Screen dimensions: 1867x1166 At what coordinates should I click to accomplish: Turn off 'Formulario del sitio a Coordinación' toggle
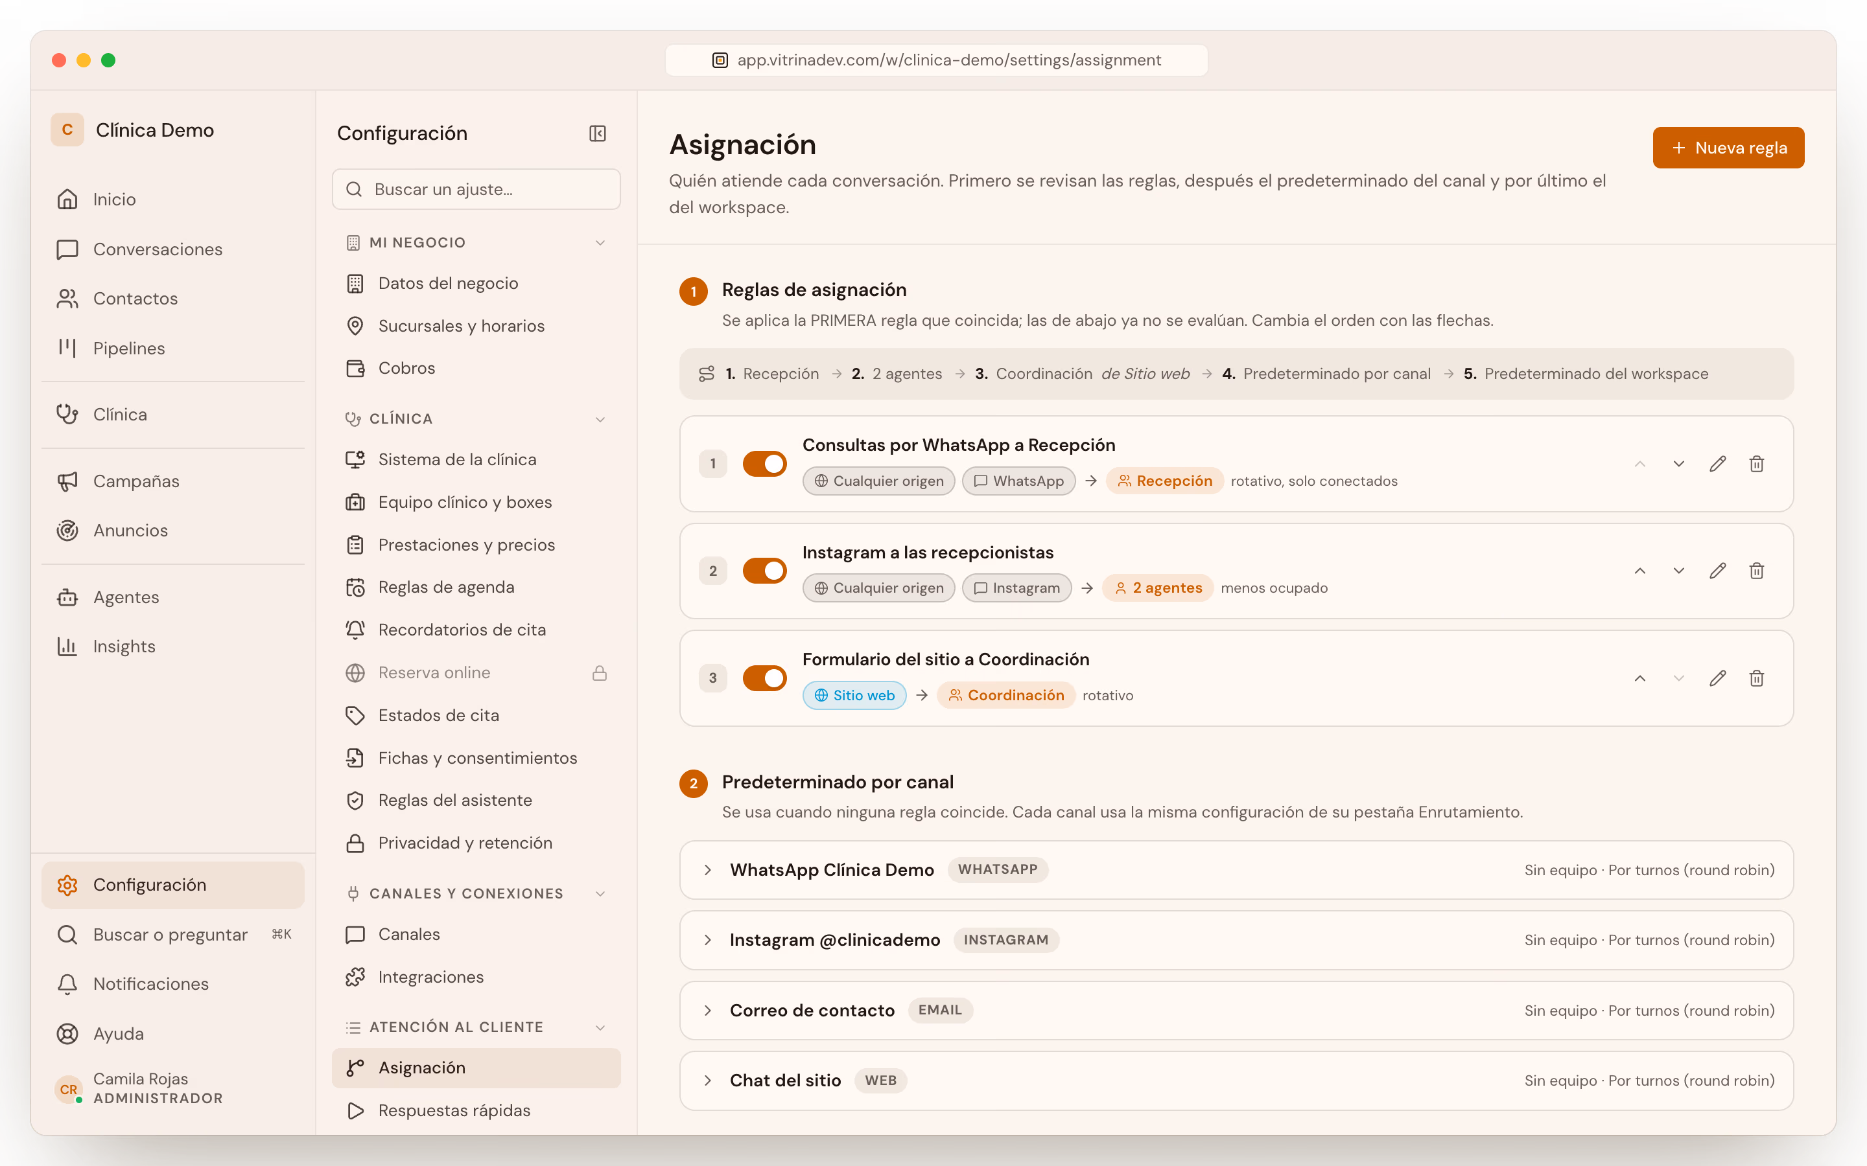[764, 678]
